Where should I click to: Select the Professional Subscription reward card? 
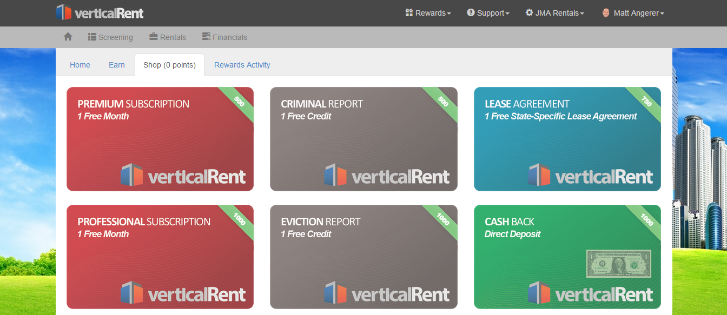pyautogui.click(x=160, y=257)
